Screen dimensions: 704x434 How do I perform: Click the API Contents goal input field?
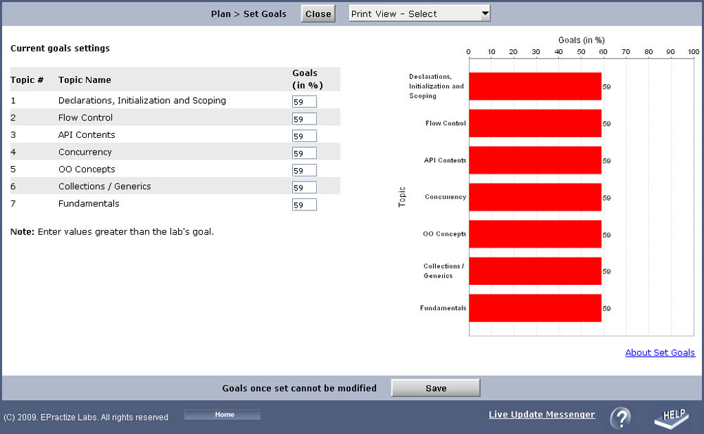tap(304, 136)
